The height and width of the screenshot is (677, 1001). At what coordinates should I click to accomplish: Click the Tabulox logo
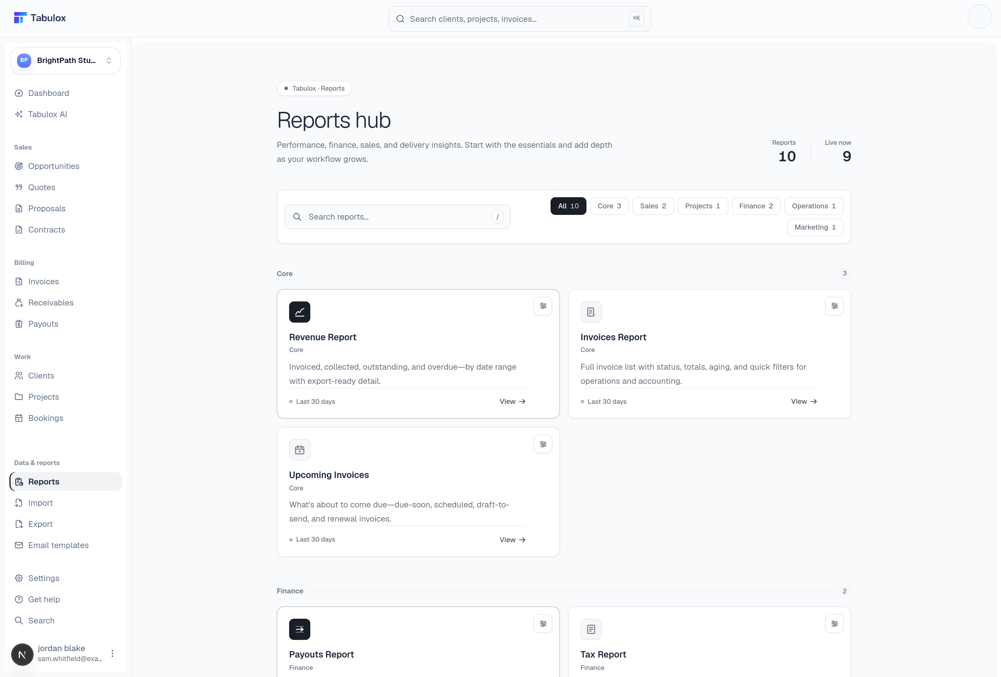pos(40,18)
